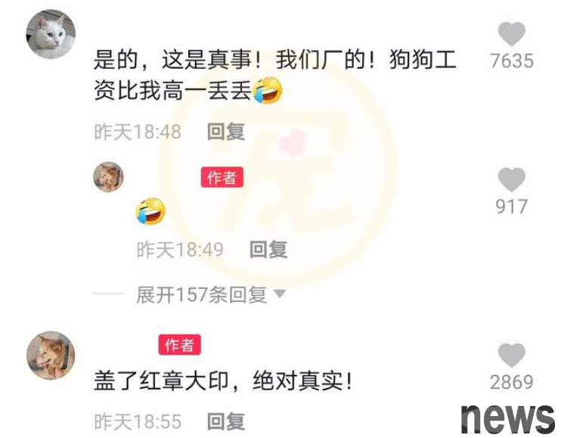Click the news watermark logo
Screen dimensions: 561x438
click(x=508, y=419)
